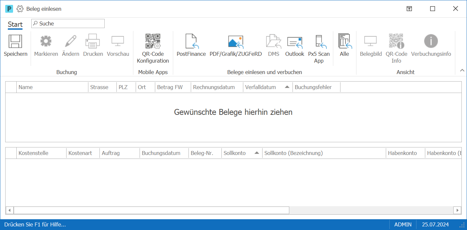Maximize the Beleg einlesen window
The width and height of the screenshot is (467, 230).
[432, 9]
